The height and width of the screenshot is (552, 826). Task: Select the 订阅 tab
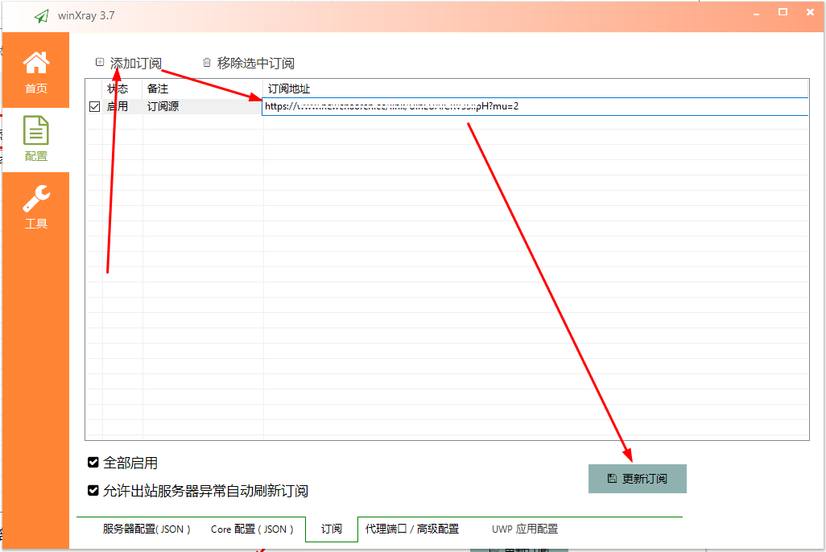coord(332,529)
